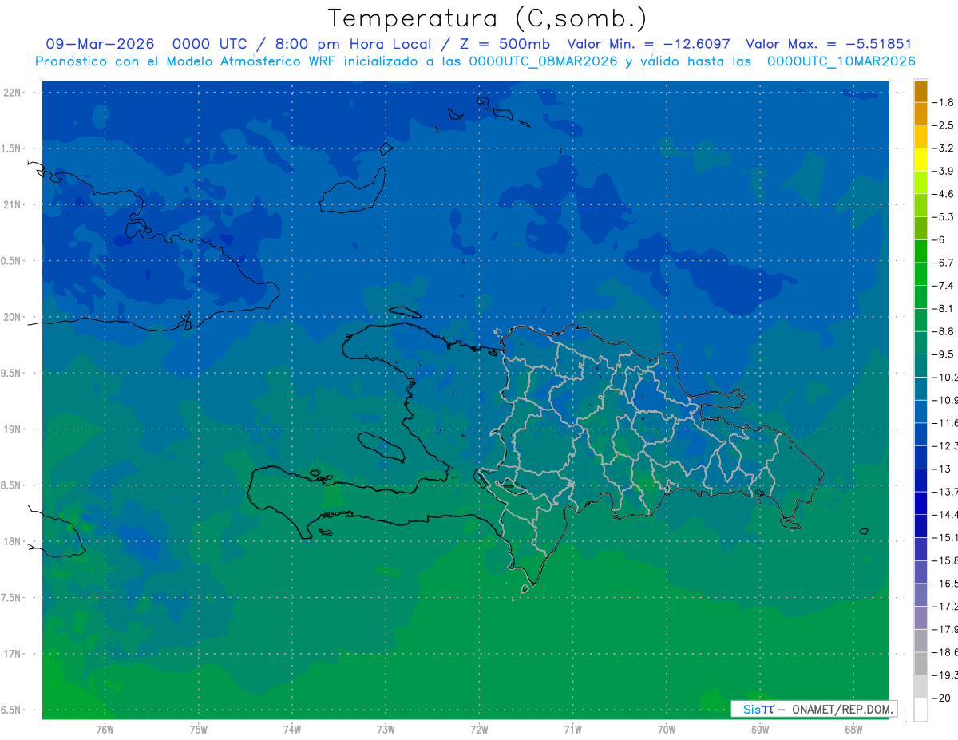This screenshot has height=740, width=958.
Task: Click the -3.2 value on the color legend
Action: click(x=944, y=148)
